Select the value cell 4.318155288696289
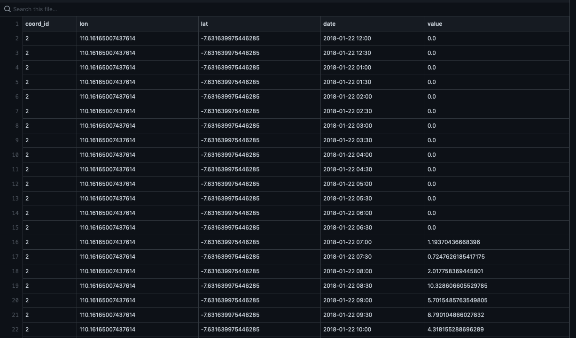The height and width of the screenshot is (338, 576). click(x=455, y=330)
